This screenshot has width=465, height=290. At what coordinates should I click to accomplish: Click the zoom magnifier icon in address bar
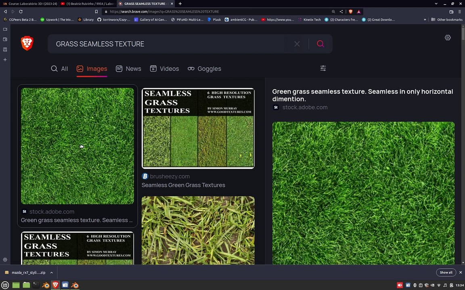click(333, 12)
